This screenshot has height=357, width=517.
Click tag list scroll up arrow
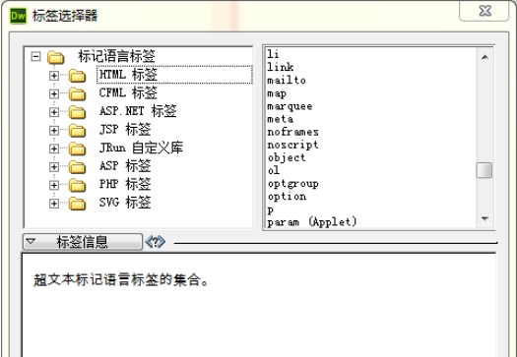[485, 57]
